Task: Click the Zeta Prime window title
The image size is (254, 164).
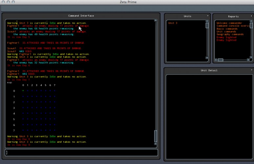Action: tap(128, 2)
